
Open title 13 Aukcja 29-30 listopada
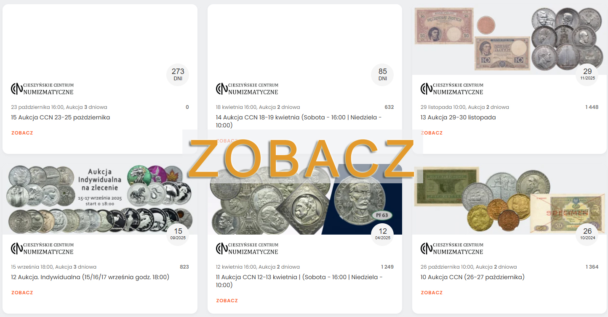pos(458,117)
